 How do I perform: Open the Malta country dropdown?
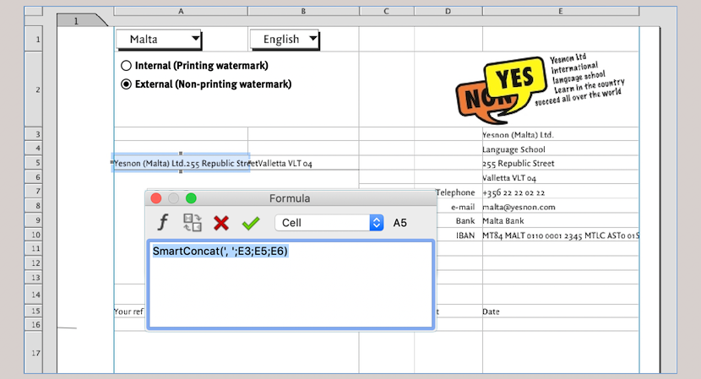pyautogui.click(x=160, y=39)
